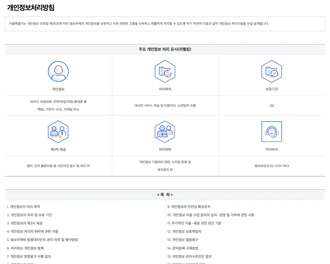Click the 처리위탁 label text

(x=165, y=150)
